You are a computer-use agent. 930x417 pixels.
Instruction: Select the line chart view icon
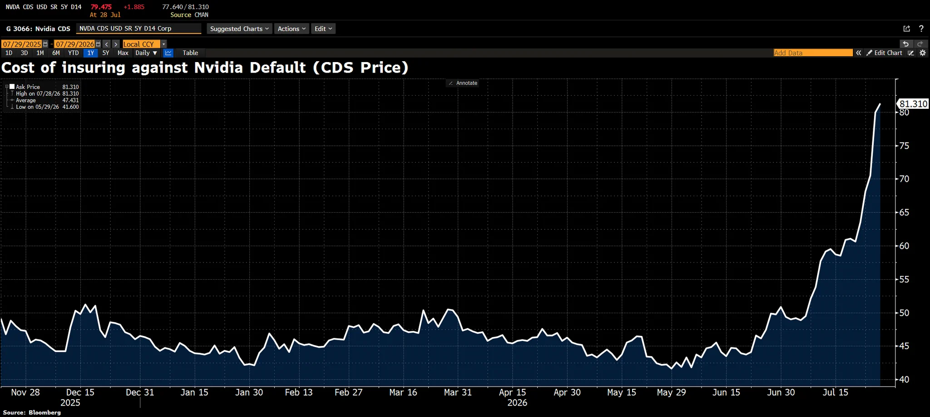tap(168, 53)
